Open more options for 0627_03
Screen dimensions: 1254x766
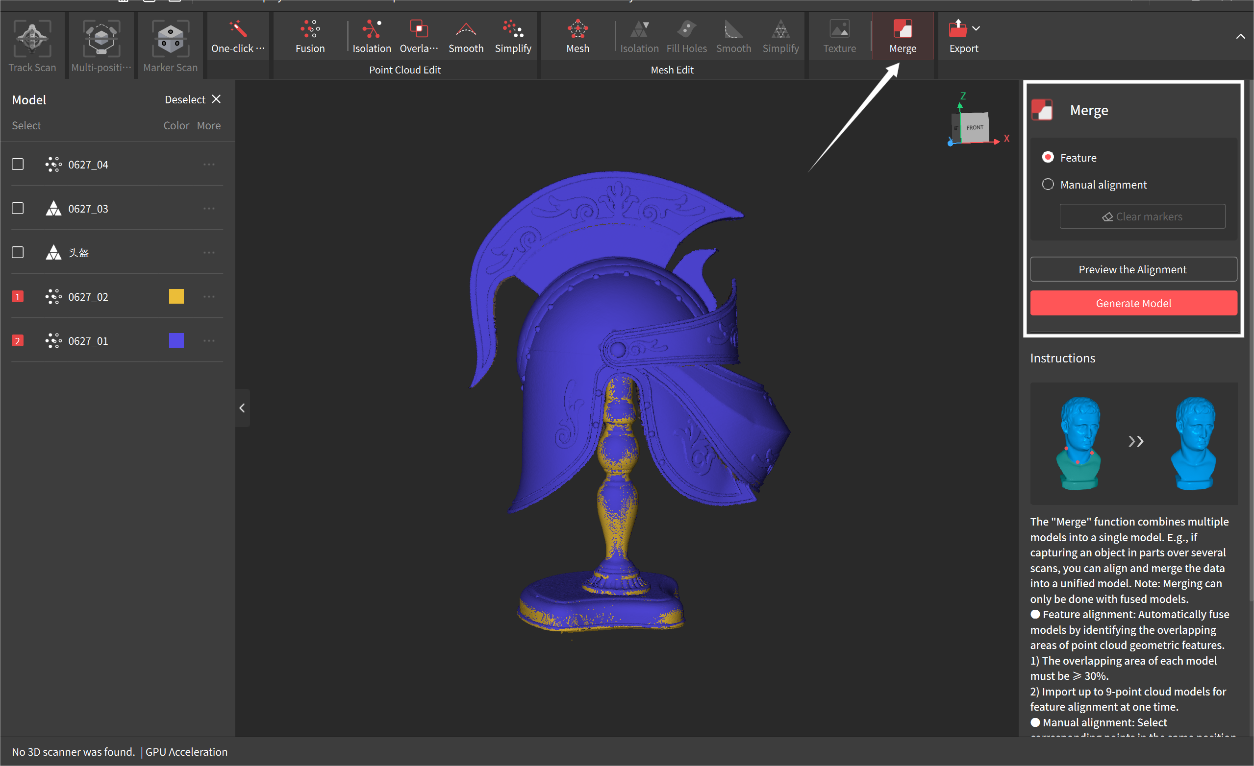[209, 209]
